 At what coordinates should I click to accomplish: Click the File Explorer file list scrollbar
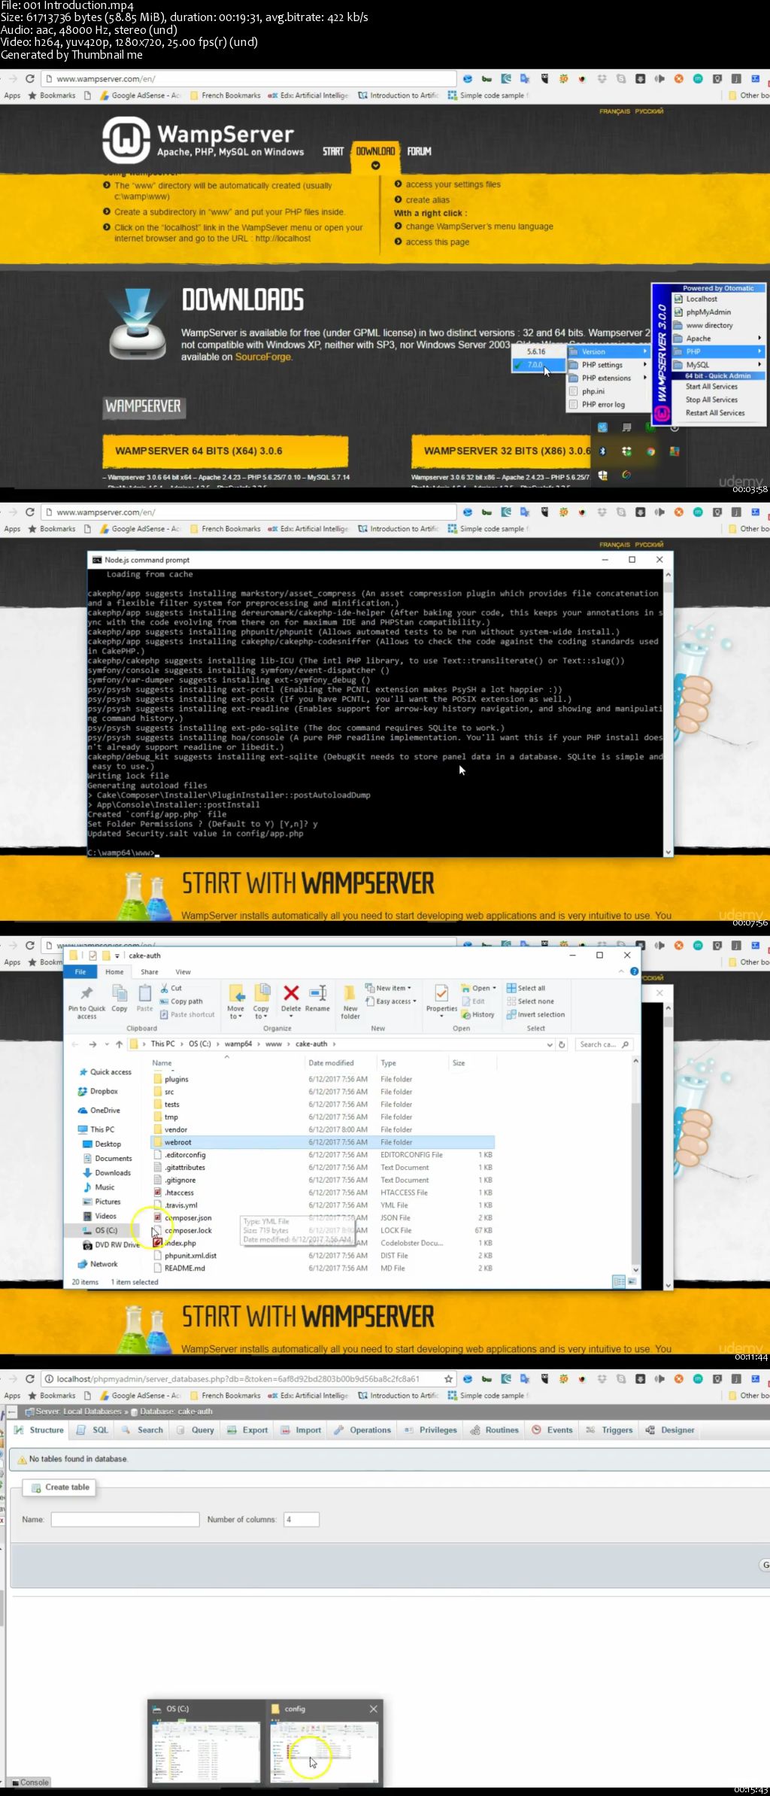click(635, 1165)
